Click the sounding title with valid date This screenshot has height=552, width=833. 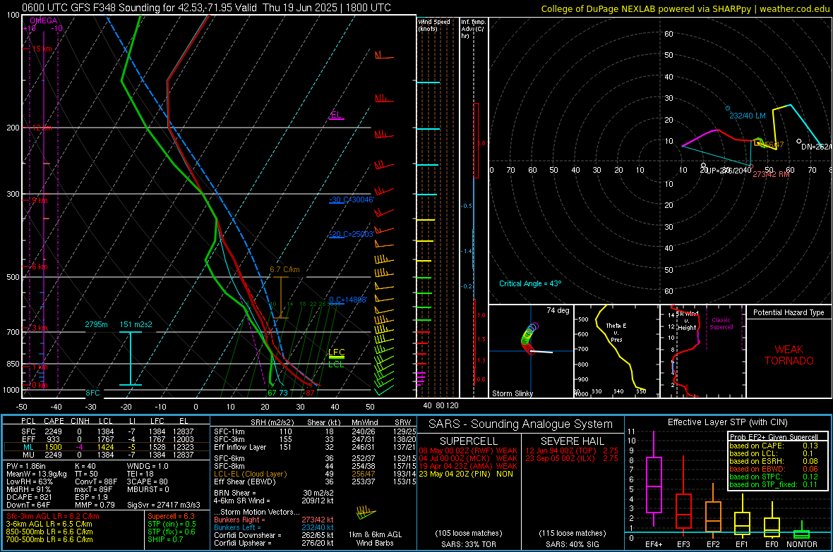[x=206, y=8]
